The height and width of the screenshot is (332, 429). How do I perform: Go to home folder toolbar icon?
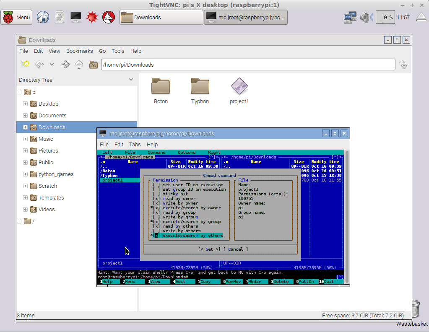pos(93,65)
